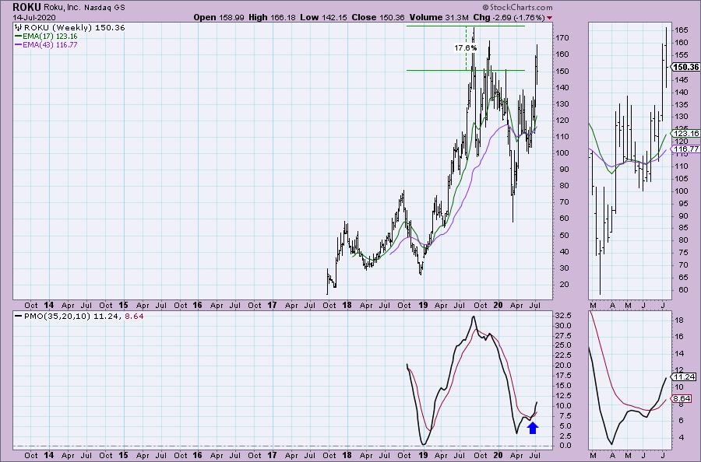Screen dimensions: 701x462
Task: Click the year 17 label under the price panel
Action: 273,306
